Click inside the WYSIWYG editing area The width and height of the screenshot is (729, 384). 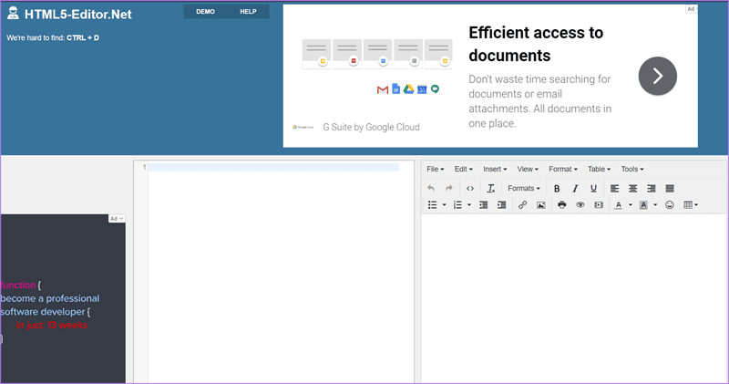pyautogui.click(x=574, y=298)
